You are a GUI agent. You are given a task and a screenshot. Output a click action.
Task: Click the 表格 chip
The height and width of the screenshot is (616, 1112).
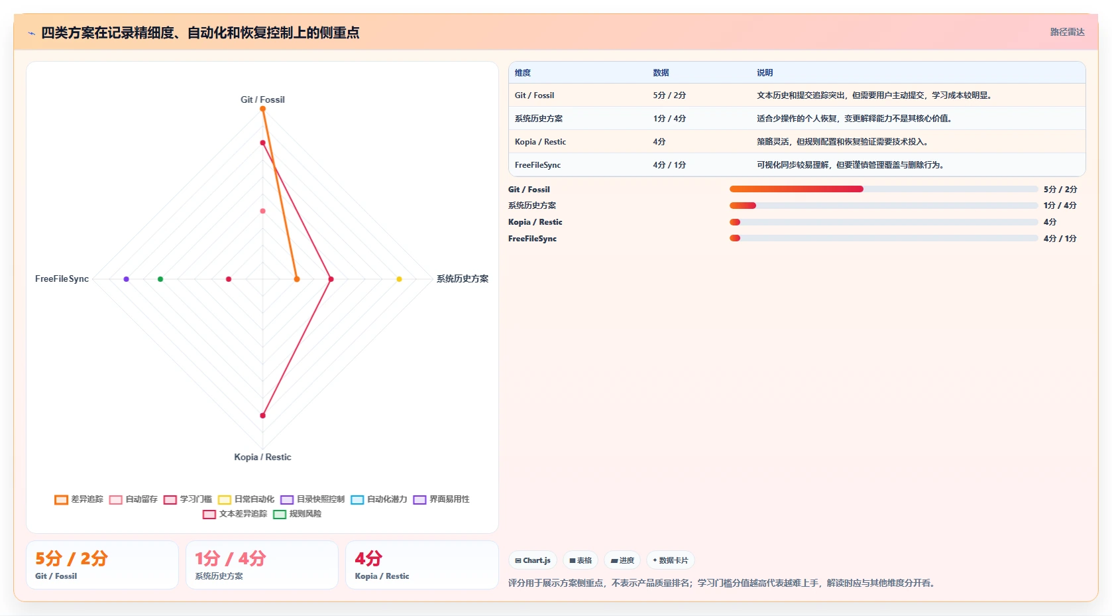(581, 560)
